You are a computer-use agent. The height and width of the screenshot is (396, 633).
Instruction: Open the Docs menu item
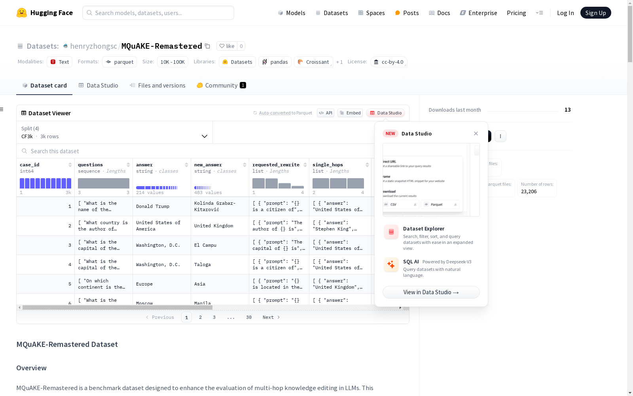click(x=440, y=13)
